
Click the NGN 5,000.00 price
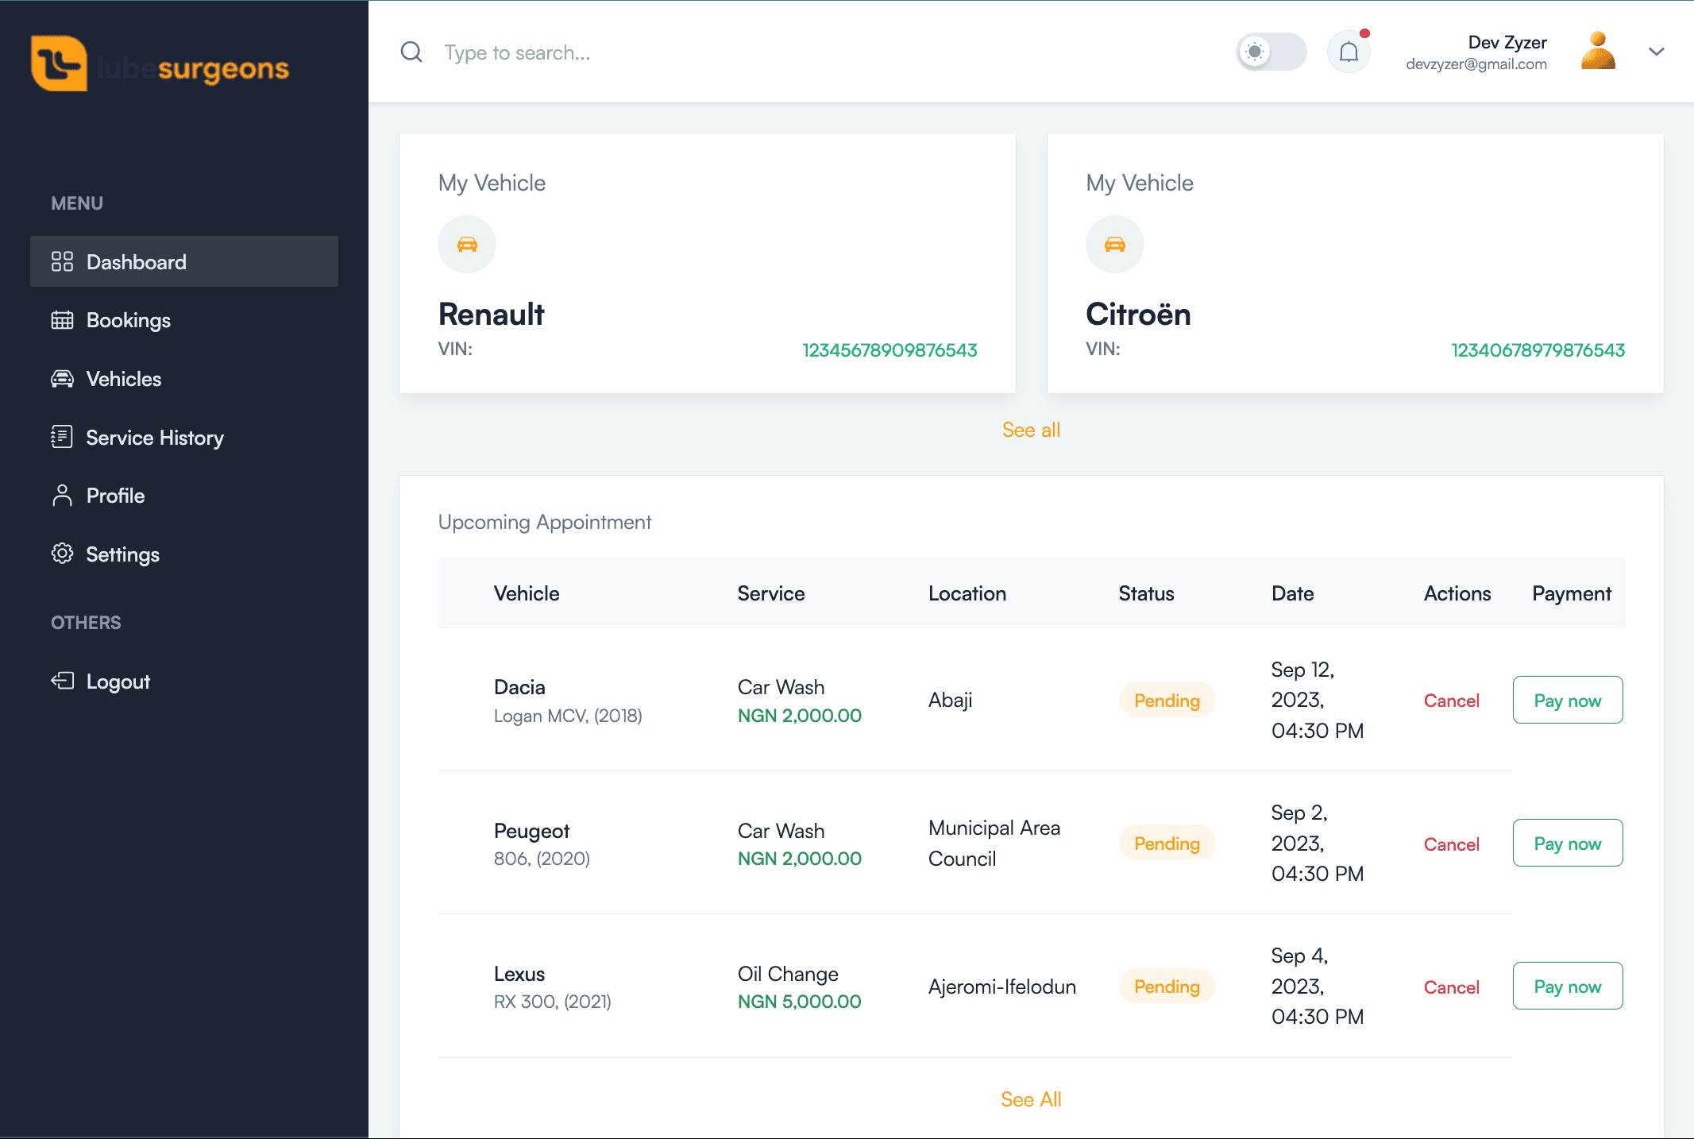pos(799,1002)
